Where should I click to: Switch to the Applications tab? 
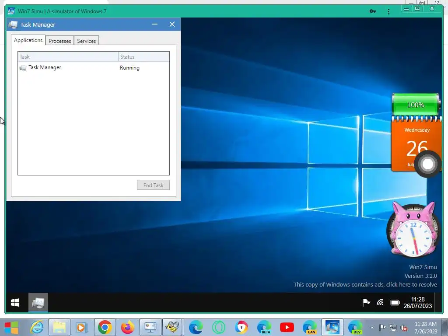point(28,40)
